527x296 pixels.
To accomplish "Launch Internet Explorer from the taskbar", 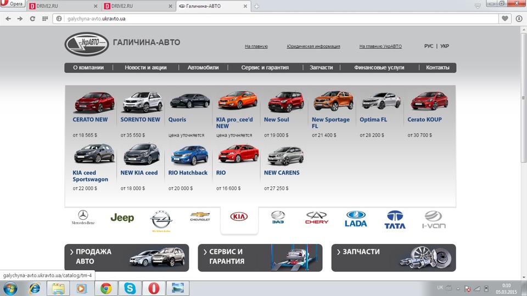I will click(35, 288).
